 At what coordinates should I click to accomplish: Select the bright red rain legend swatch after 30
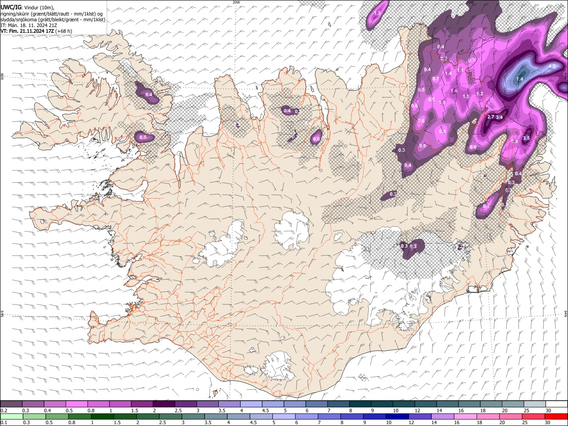coord(556,417)
